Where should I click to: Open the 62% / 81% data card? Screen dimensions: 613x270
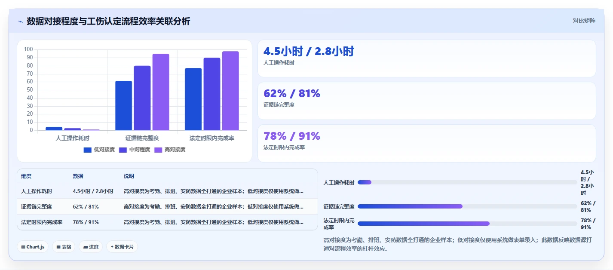pos(426,101)
